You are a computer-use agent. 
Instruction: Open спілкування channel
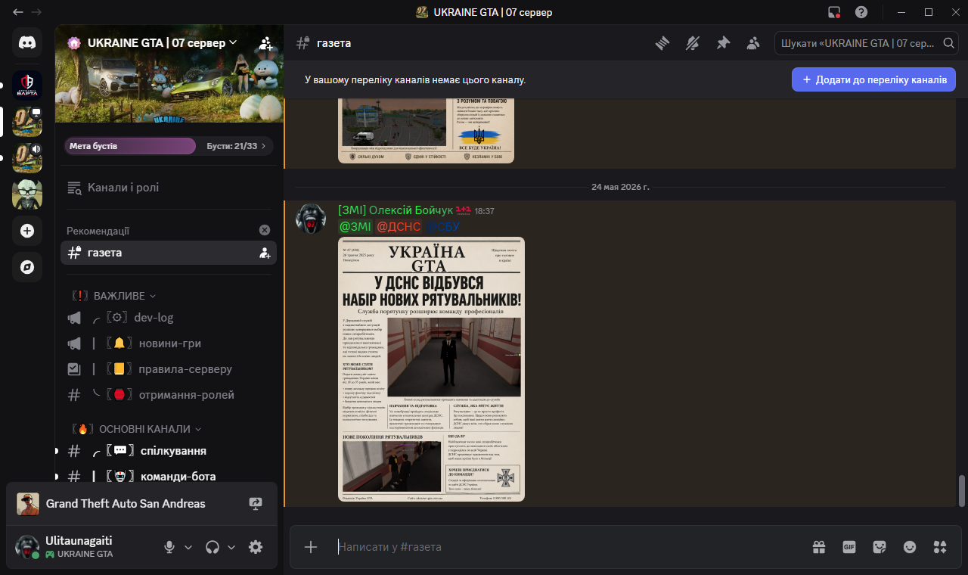168,451
